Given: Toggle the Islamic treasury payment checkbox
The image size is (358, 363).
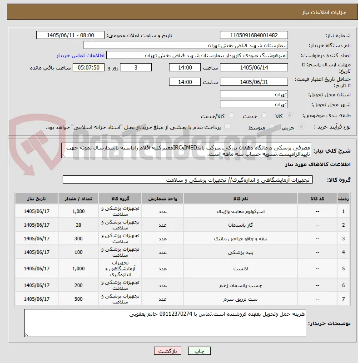Looking at the screenshot, I should 228,126.
